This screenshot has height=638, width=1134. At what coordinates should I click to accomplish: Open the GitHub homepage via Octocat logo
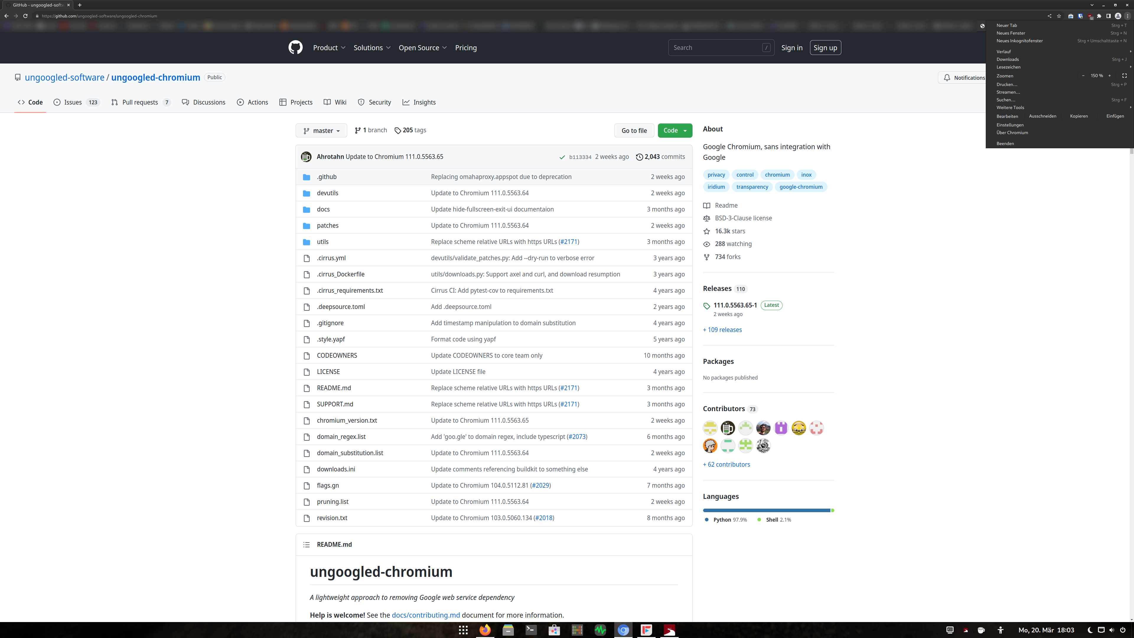pyautogui.click(x=295, y=48)
